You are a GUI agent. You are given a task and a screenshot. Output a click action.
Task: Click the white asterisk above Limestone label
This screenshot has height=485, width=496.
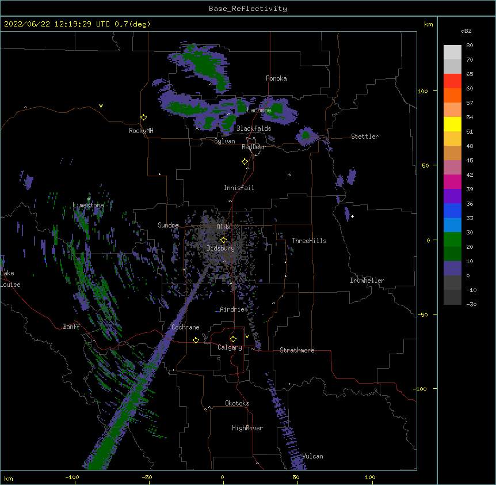click(x=88, y=199)
